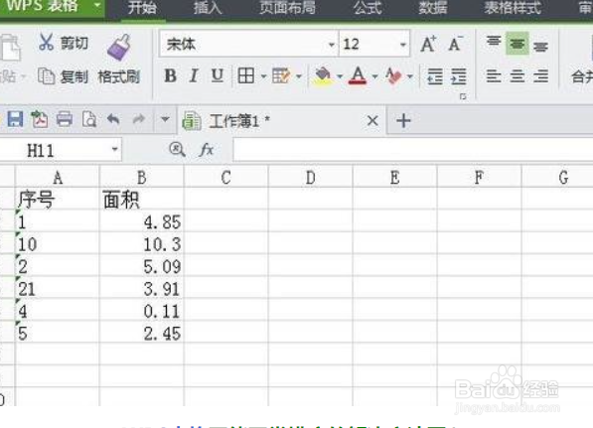
Task: Open the Name Box dropdown arrow
Action: pyautogui.click(x=114, y=150)
